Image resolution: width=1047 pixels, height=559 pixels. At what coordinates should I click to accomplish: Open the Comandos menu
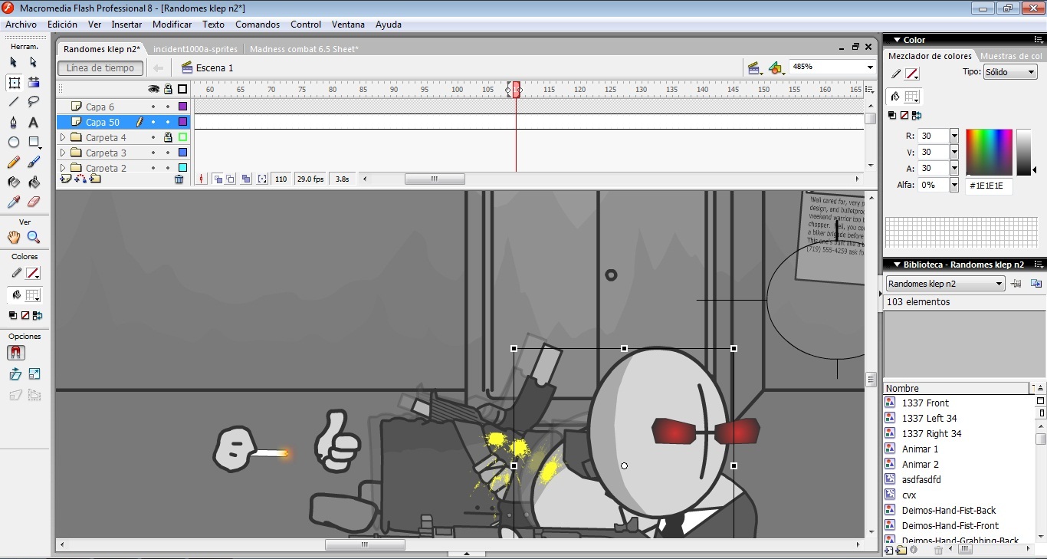pos(258,25)
